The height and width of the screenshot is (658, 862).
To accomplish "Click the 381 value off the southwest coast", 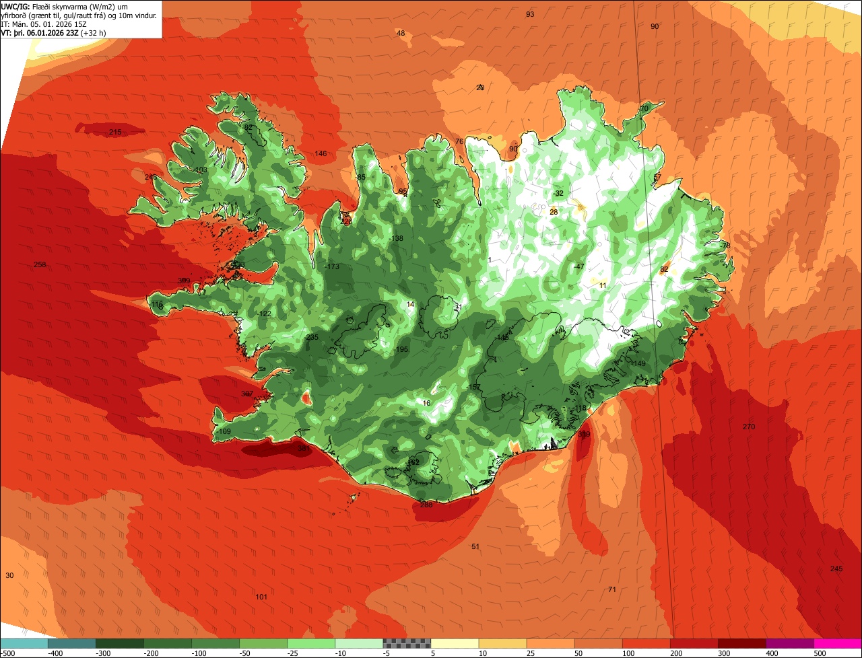I will [x=304, y=448].
